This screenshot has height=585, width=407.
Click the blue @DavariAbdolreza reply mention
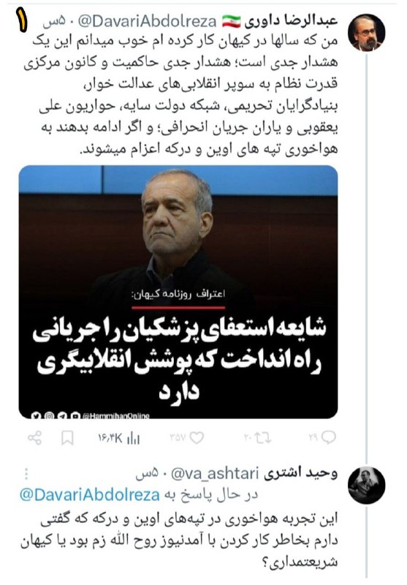point(89,495)
